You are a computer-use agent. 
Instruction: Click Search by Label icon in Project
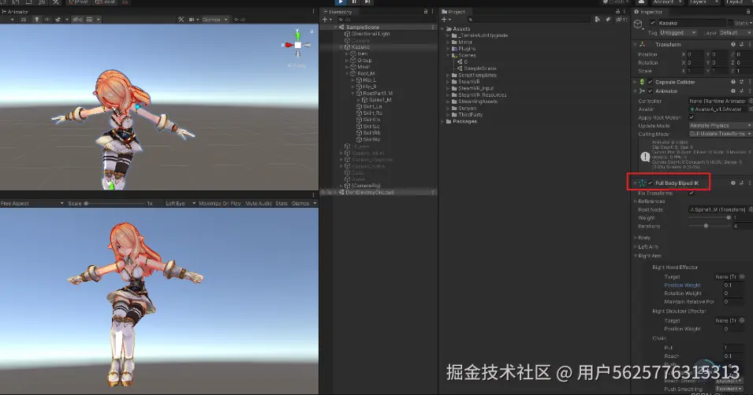pyautogui.click(x=608, y=20)
